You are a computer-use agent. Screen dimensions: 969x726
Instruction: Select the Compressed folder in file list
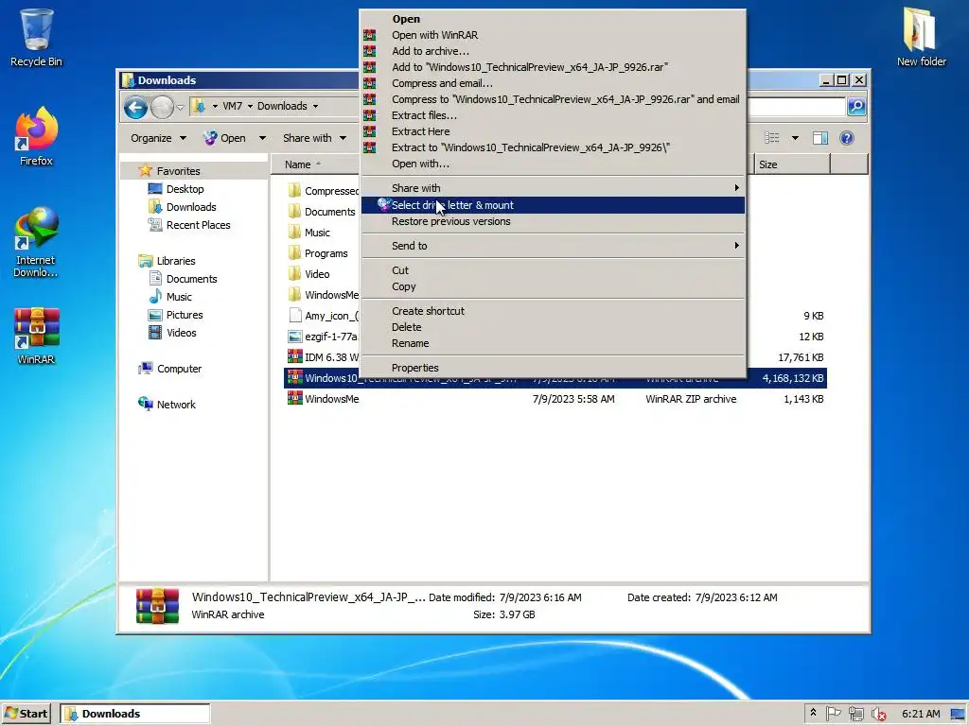(323, 191)
